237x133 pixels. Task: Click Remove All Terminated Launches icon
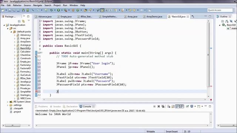coord(163,106)
